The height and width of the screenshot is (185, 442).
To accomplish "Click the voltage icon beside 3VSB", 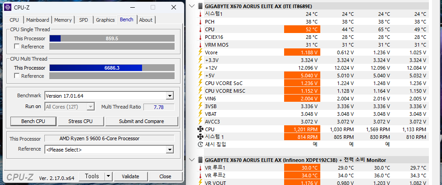I will (x=200, y=106).
